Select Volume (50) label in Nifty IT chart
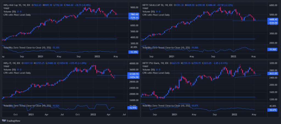This screenshot has height=124, width=281. click(10, 70)
